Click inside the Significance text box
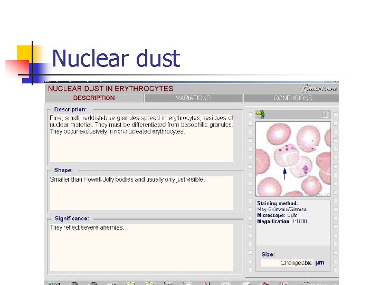This screenshot has height=285, width=380. (x=141, y=247)
